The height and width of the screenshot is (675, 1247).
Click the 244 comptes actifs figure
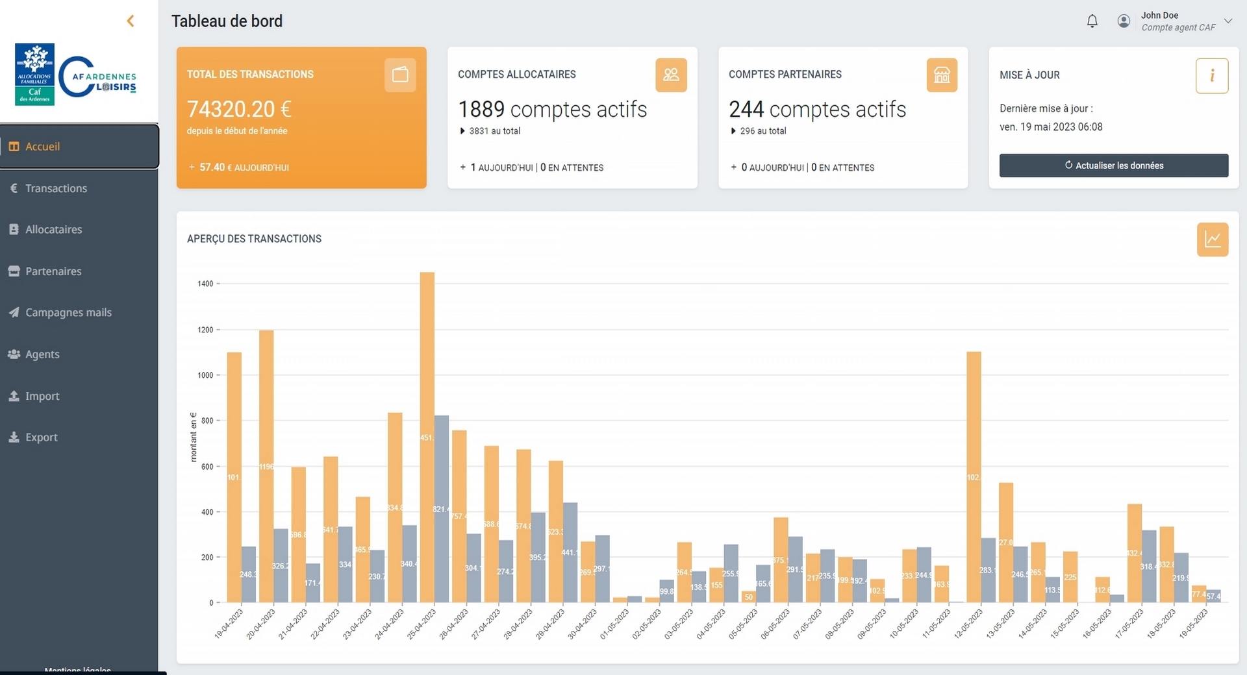click(817, 109)
